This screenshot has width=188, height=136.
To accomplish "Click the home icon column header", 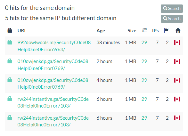I will 178,30.
